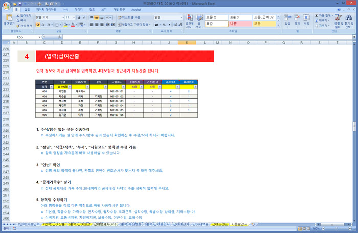
Task: Click the column K header
Action: click(x=187, y=43)
